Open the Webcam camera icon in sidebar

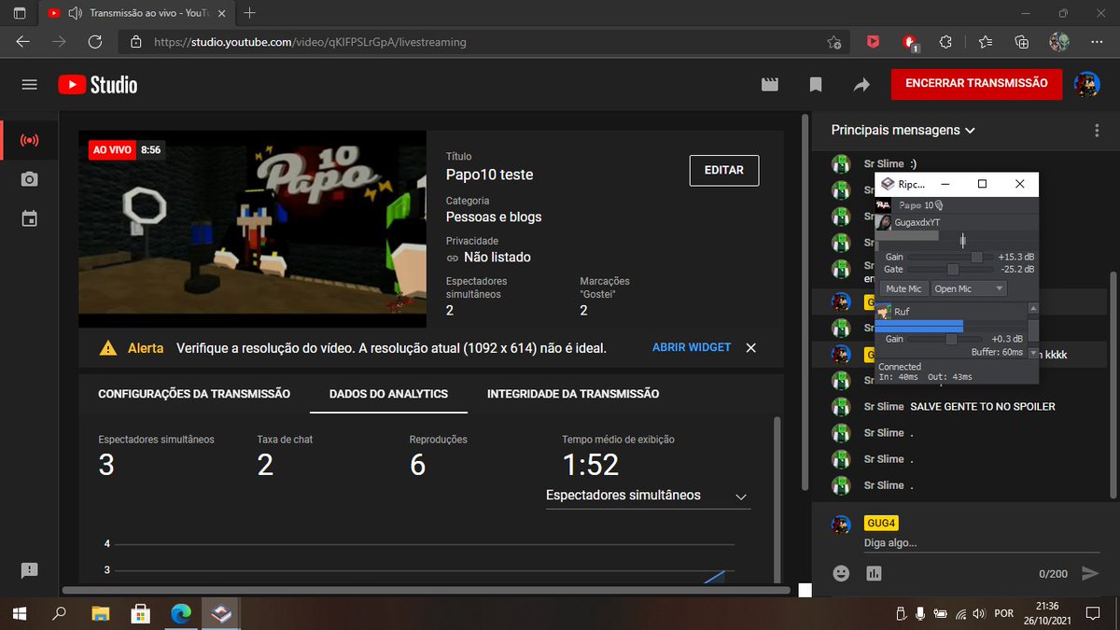[29, 179]
